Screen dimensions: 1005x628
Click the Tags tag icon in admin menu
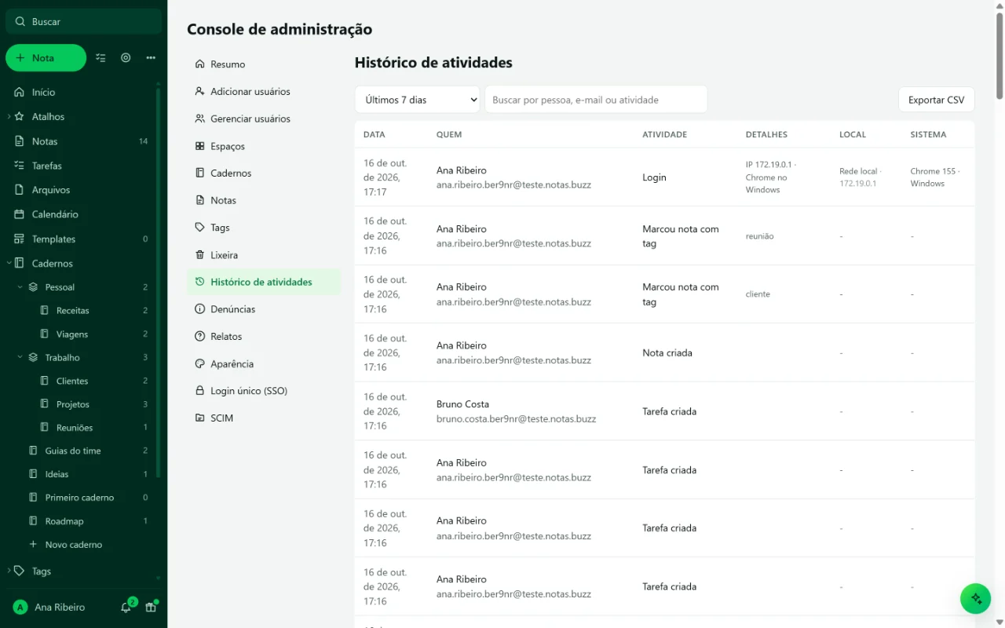click(200, 228)
